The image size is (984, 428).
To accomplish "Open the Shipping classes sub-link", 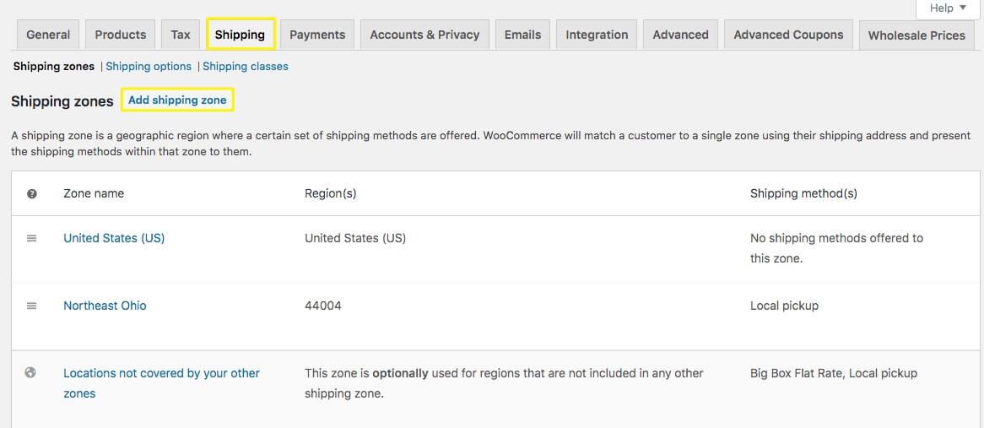I will click(x=246, y=66).
